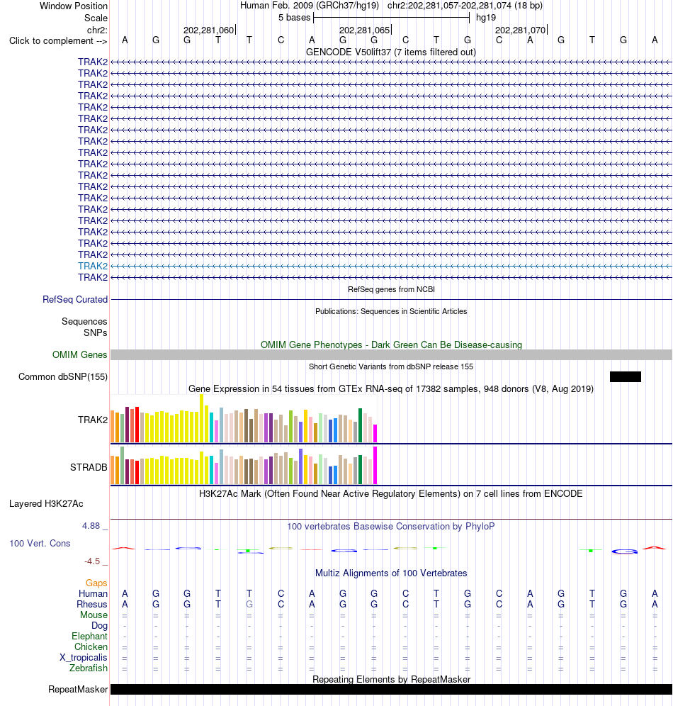Image resolution: width=673 pixels, height=706 pixels.
Task: Select the light blue TRAK2 transcript label
Action: [93, 266]
